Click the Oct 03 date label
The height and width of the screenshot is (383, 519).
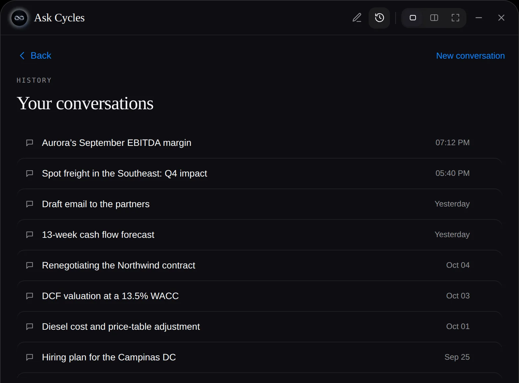tap(458, 296)
